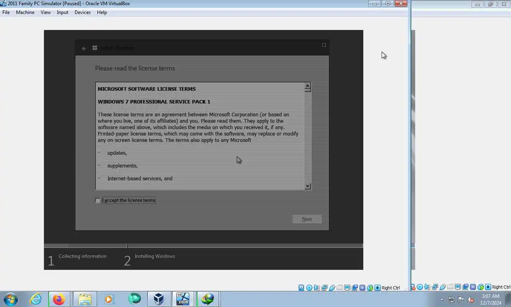Open the Machine menu
511x307 pixels.
click(25, 12)
